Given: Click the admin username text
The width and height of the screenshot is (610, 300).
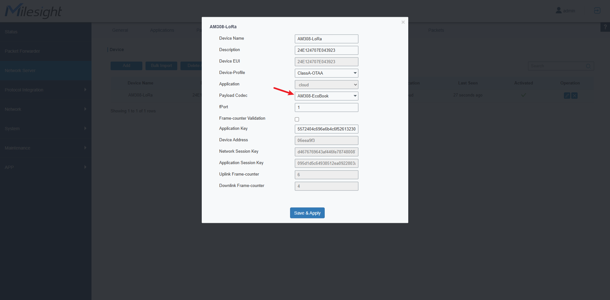Looking at the screenshot, I should pyautogui.click(x=569, y=11).
